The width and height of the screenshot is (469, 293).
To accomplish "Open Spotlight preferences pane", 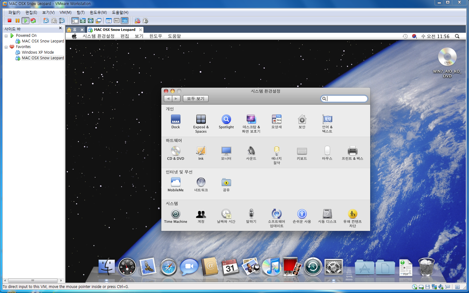I will (x=226, y=122).
